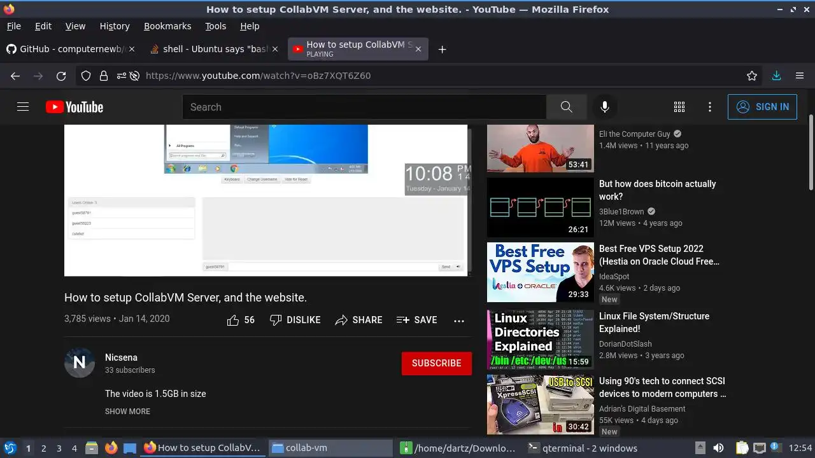The width and height of the screenshot is (815, 458).
Task: Switch to collab-vm window in taskbar
Action: (330, 448)
